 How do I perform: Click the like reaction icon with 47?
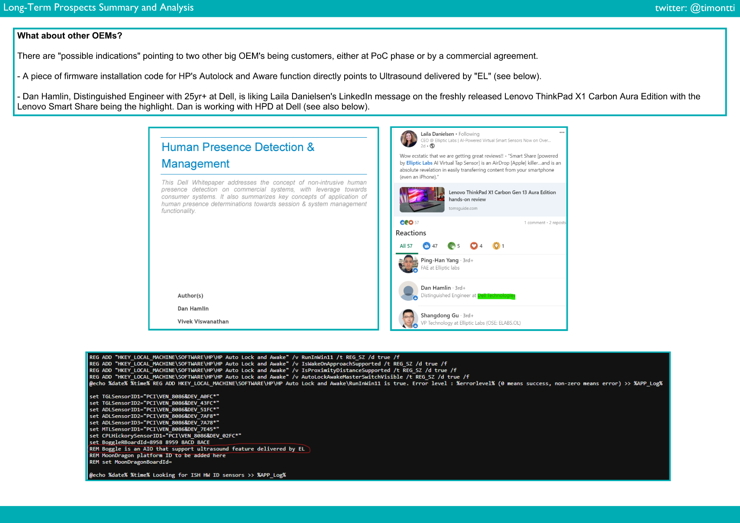click(426, 246)
